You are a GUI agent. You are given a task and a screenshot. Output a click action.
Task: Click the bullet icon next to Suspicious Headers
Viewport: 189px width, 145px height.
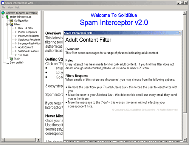[x=15, y=51]
